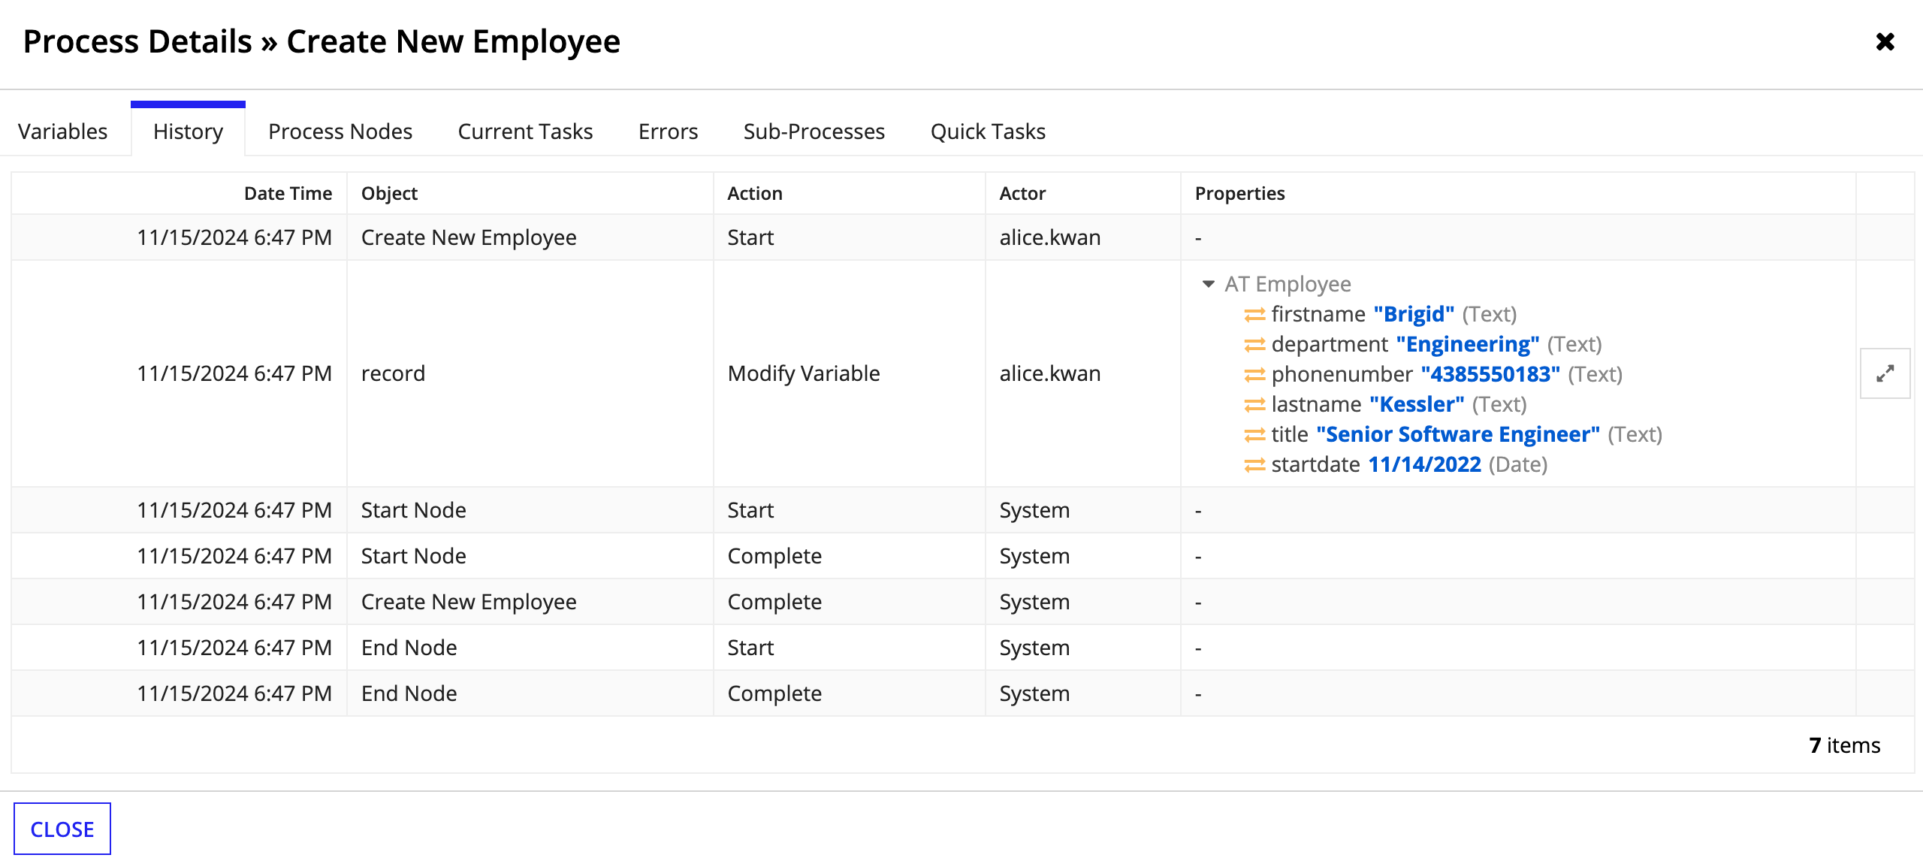Viewport: 1923px width, 861px height.
Task: Click alice.kwan in the Start row
Action: (1049, 237)
